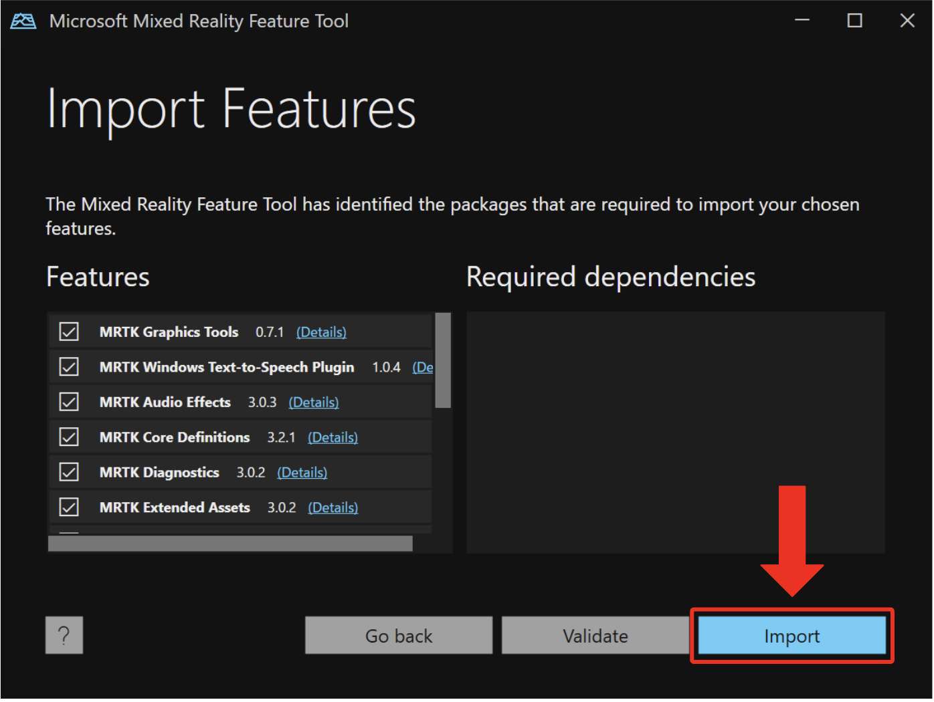Click version 1.0.4 of Text-to-Speech Plugin
The width and height of the screenshot is (934, 702).
386,368
